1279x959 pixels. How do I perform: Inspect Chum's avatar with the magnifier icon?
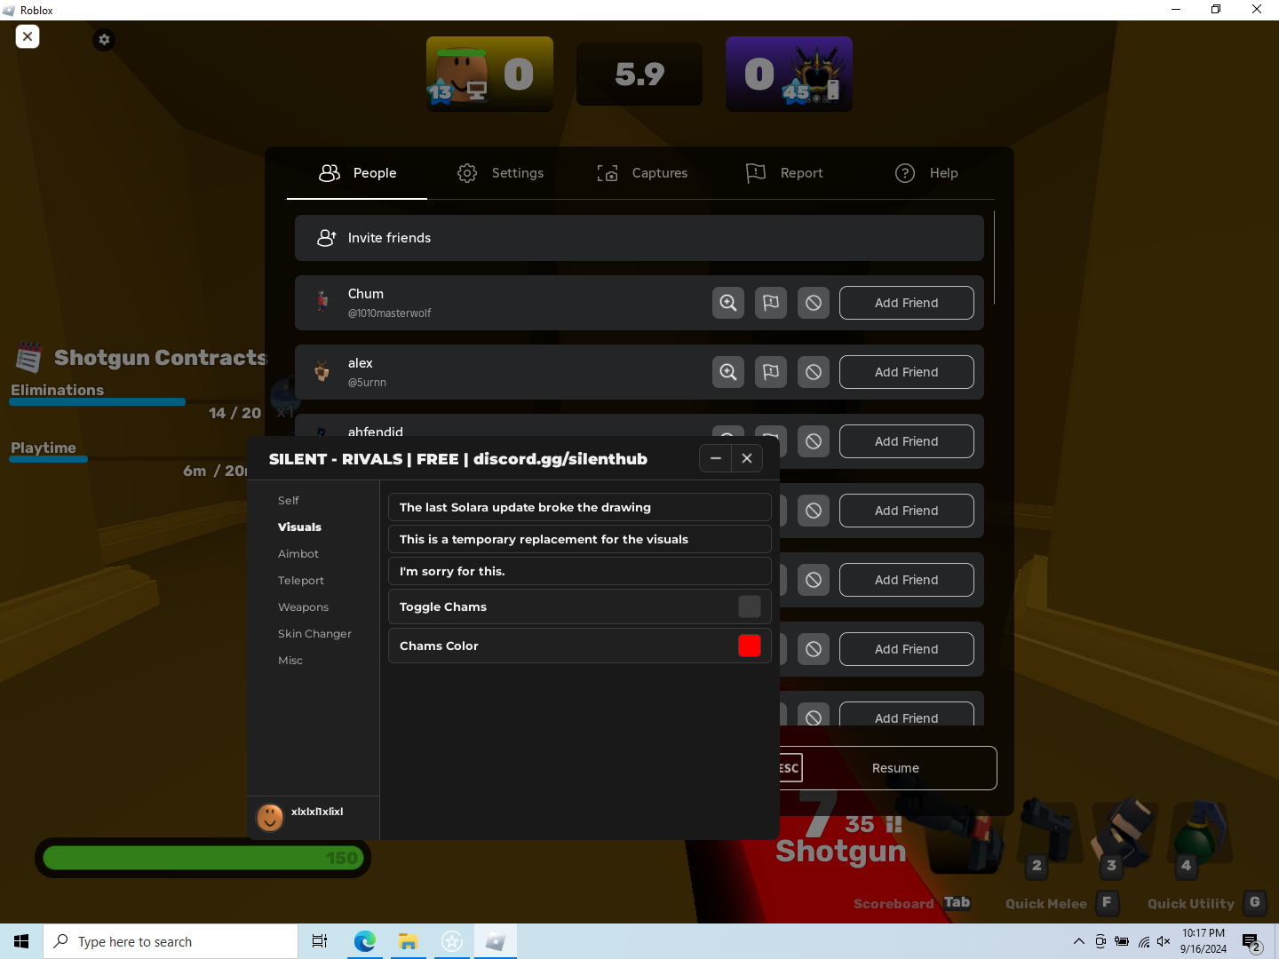coord(728,303)
